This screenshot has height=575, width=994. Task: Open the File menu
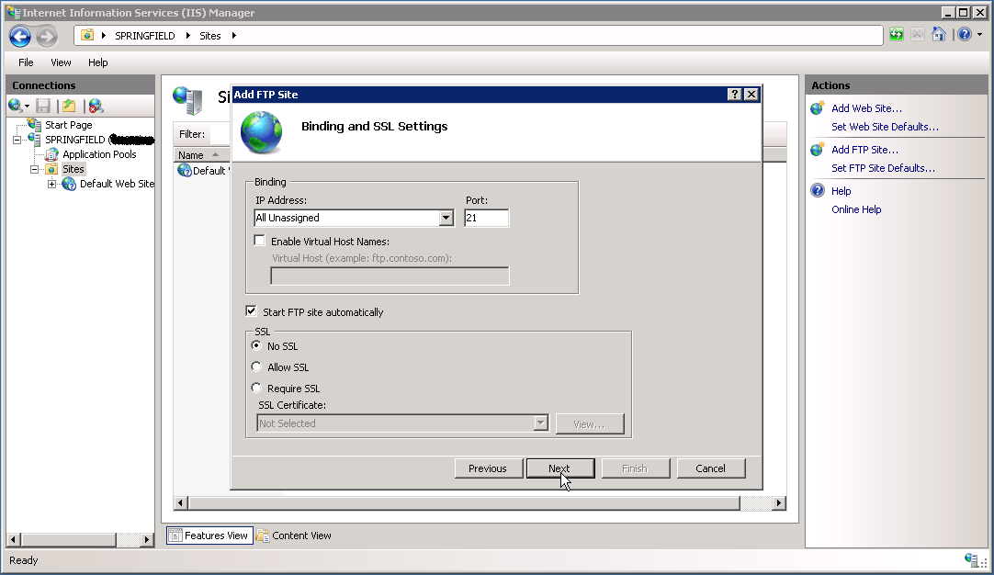pos(26,62)
